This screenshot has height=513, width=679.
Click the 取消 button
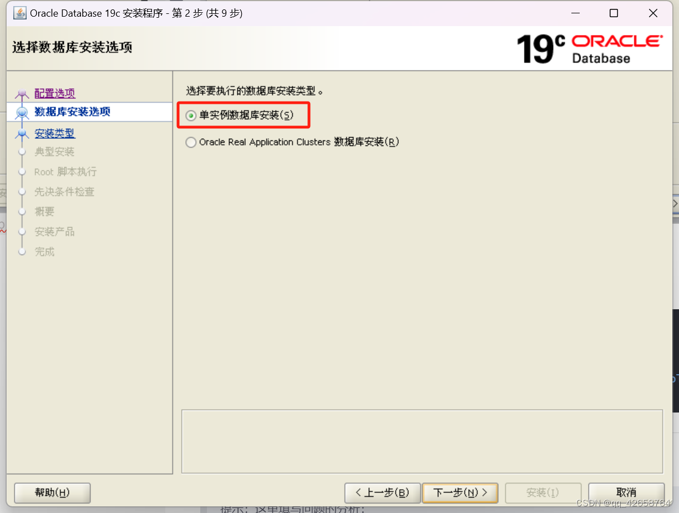[626, 492]
